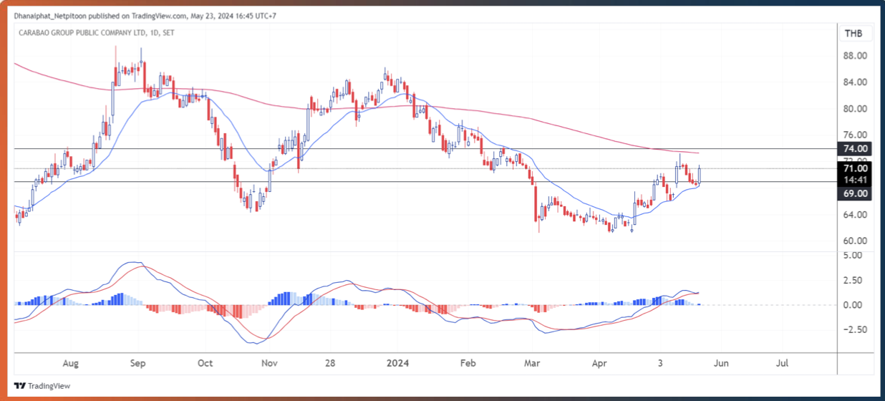The width and height of the screenshot is (885, 401).
Task: Click the 80.00 price axis value
Action: coord(856,109)
